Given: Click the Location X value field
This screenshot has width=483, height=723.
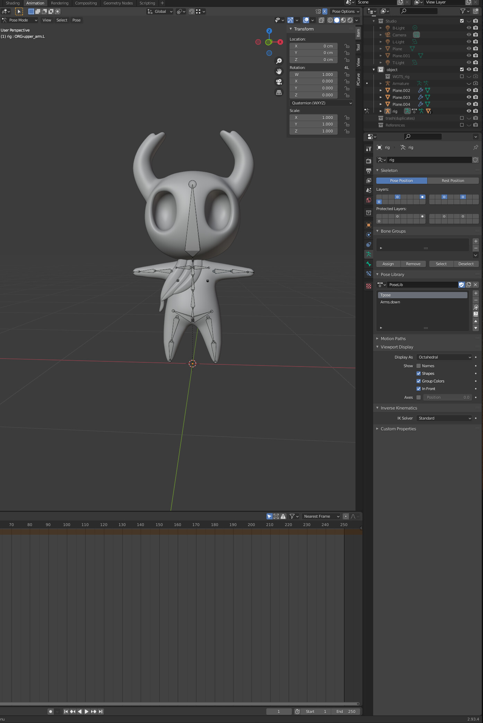Looking at the screenshot, I should [314, 46].
